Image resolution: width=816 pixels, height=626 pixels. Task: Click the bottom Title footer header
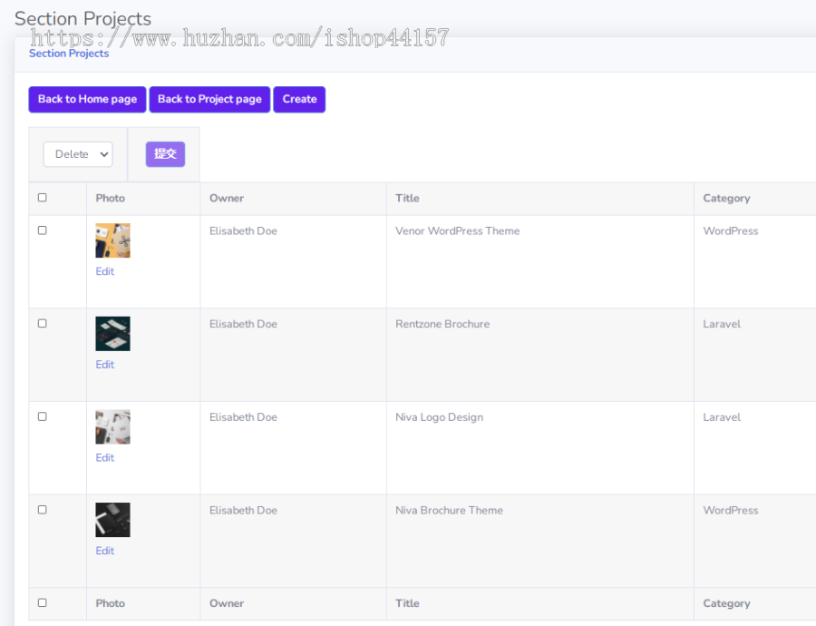(x=407, y=603)
